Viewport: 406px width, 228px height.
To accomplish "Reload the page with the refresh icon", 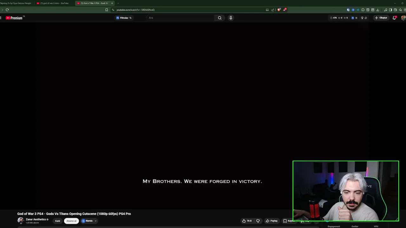I will tap(7, 10).
